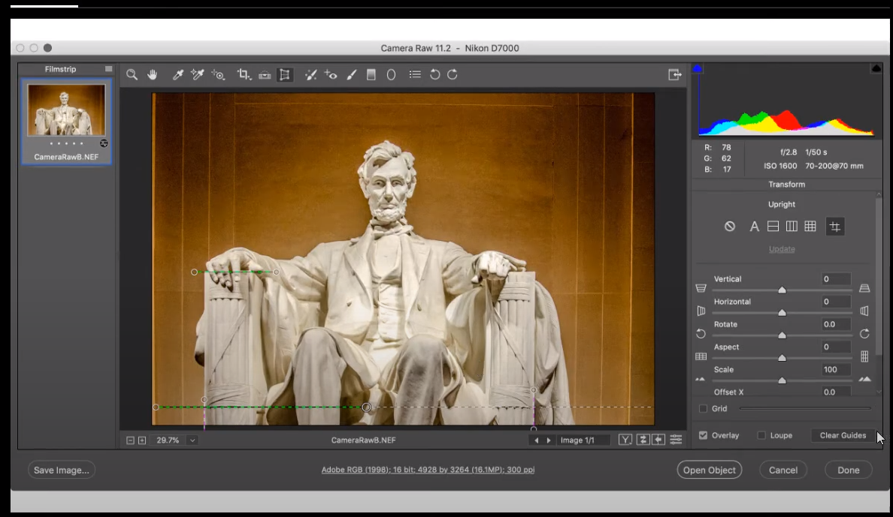The width and height of the screenshot is (893, 517).
Task: Open the Filmstrip panel menu
Action: [x=108, y=68]
